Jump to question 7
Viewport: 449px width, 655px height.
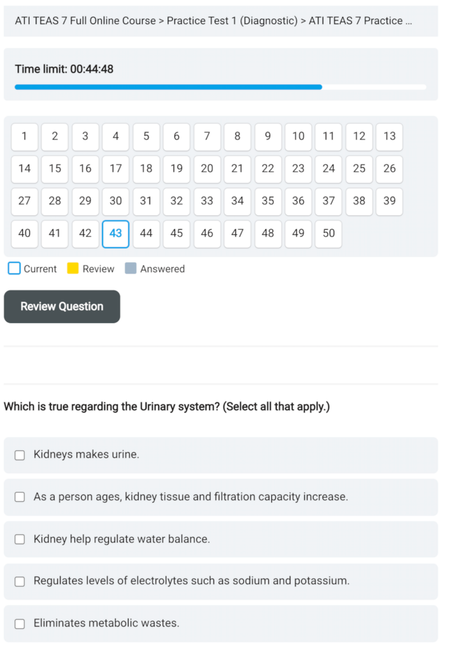coord(207,136)
